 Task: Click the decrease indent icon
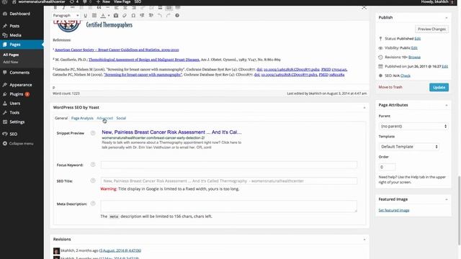coord(142,16)
